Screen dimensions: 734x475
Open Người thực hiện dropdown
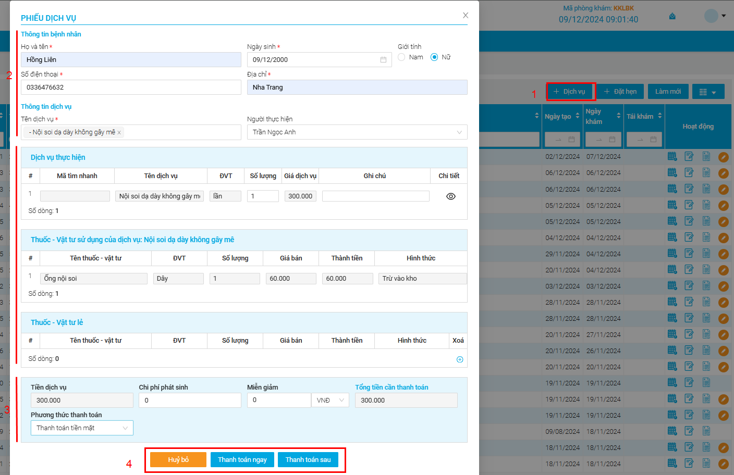357,132
